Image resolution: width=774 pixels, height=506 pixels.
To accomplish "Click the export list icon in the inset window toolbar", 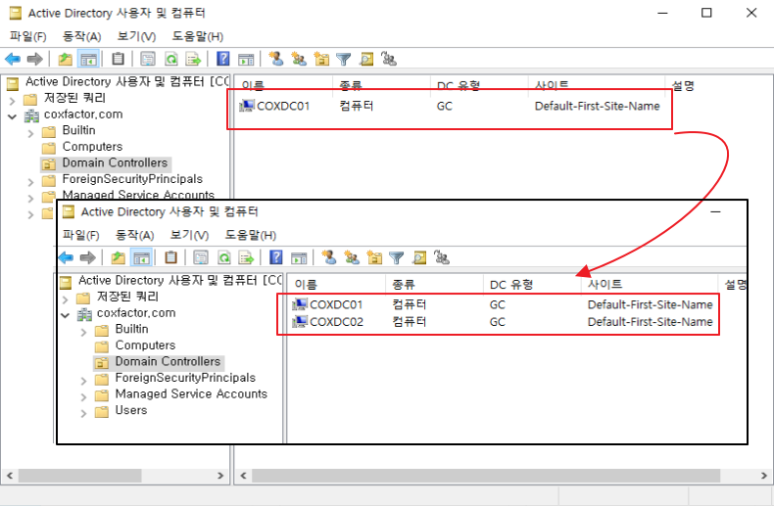I will (246, 257).
